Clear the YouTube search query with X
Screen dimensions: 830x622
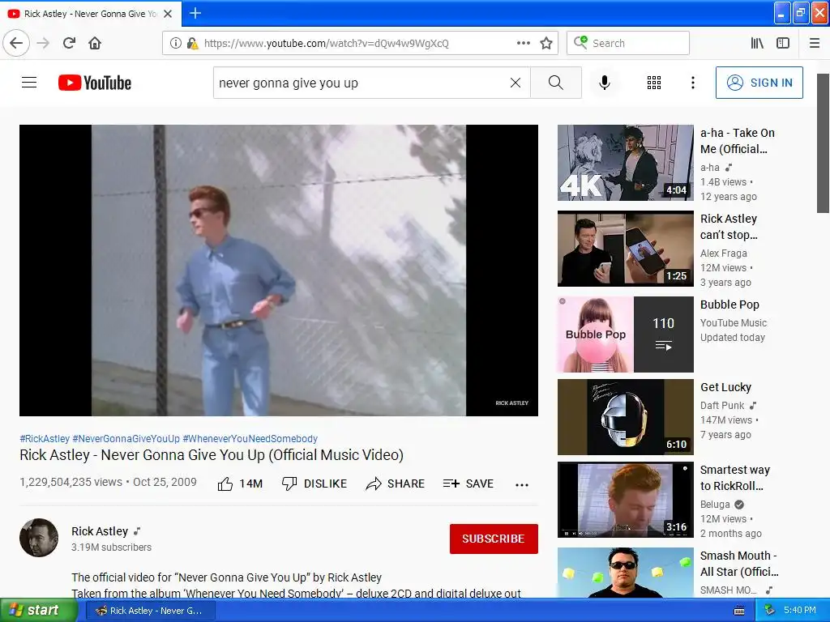coord(515,83)
